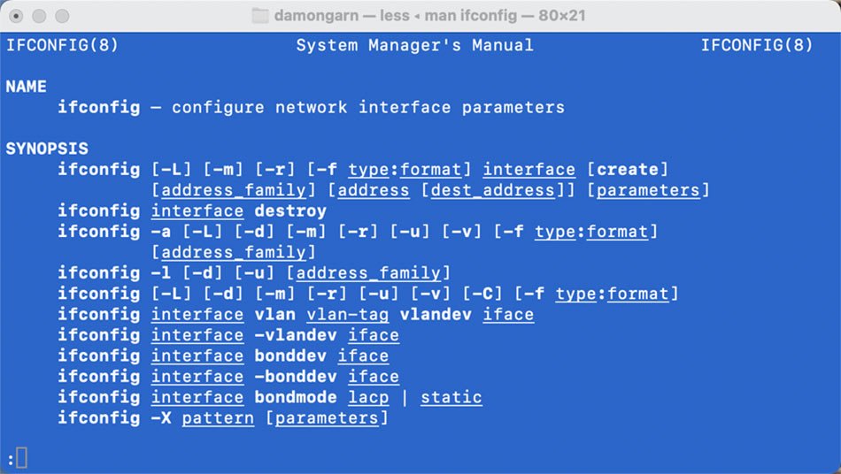
Task: Click the underlined "dest_address" argument
Action: click(491, 190)
